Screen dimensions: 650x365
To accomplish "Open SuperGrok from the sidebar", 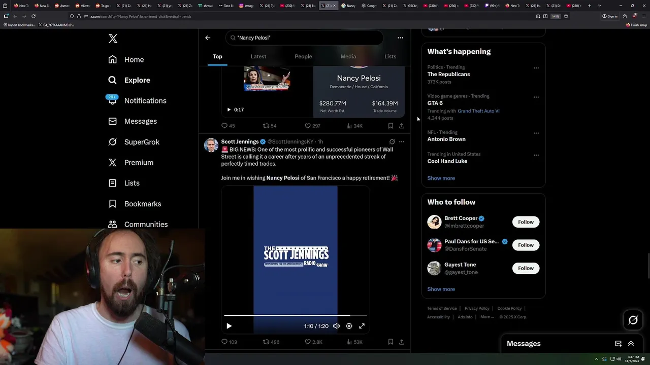I will tap(134, 142).
